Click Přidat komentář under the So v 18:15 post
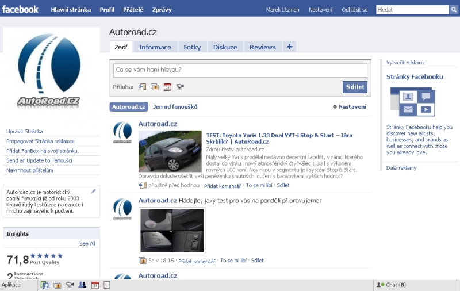 [197, 261]
